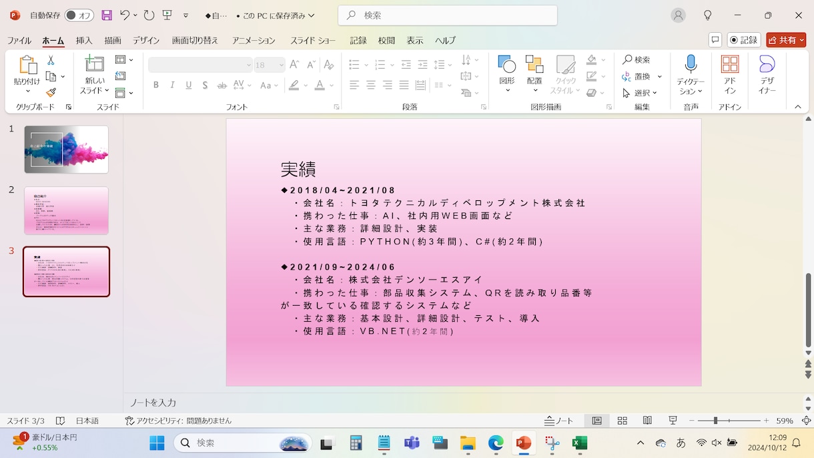Open the 挿入 (Insert) tab
Viewport: 814px width, 458px height.
coord(84,40)
